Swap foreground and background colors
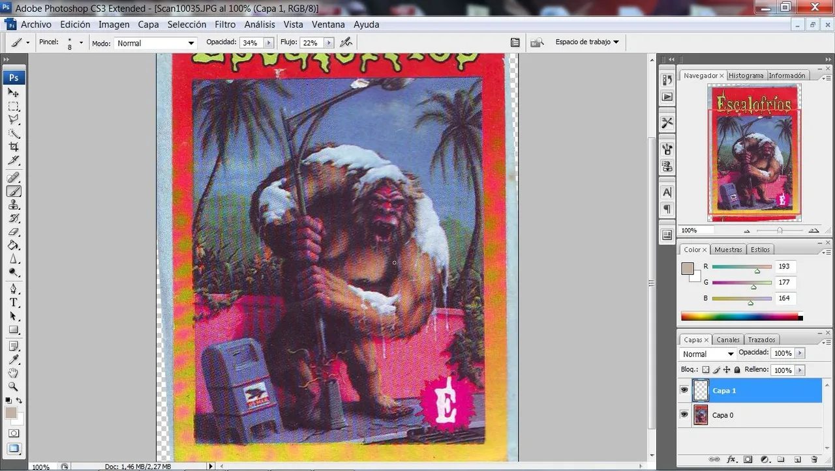Screen dimensions: 835x471 20,400
